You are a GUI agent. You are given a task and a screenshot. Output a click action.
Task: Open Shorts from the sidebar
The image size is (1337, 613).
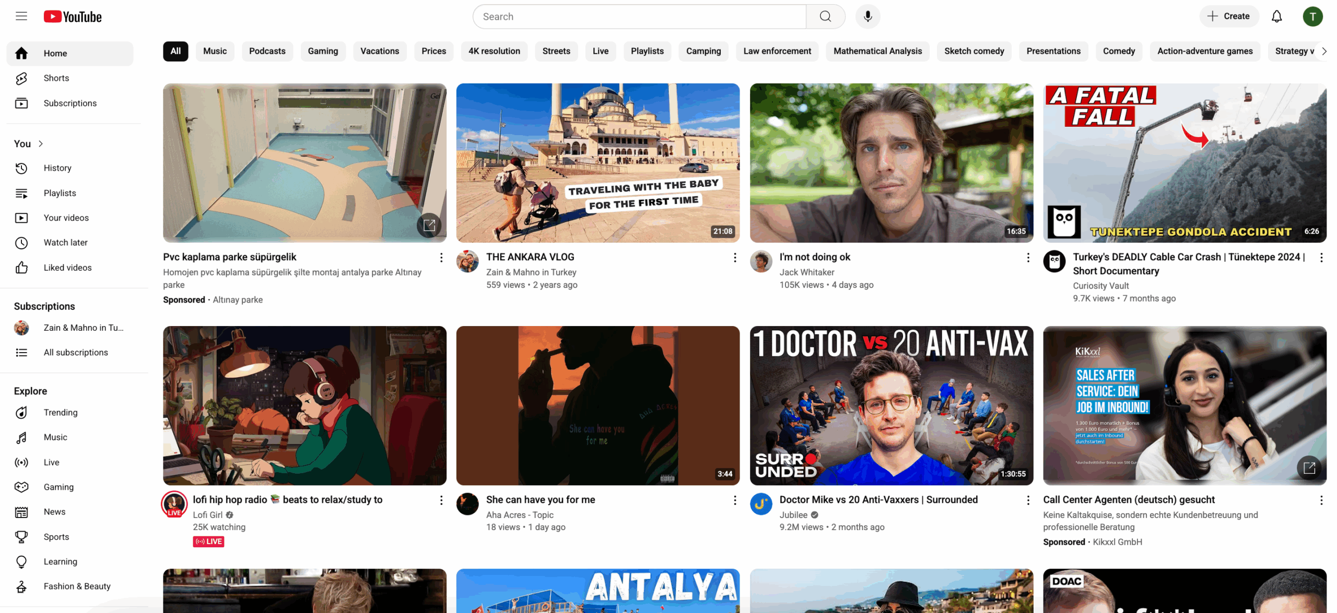[70, 78]
